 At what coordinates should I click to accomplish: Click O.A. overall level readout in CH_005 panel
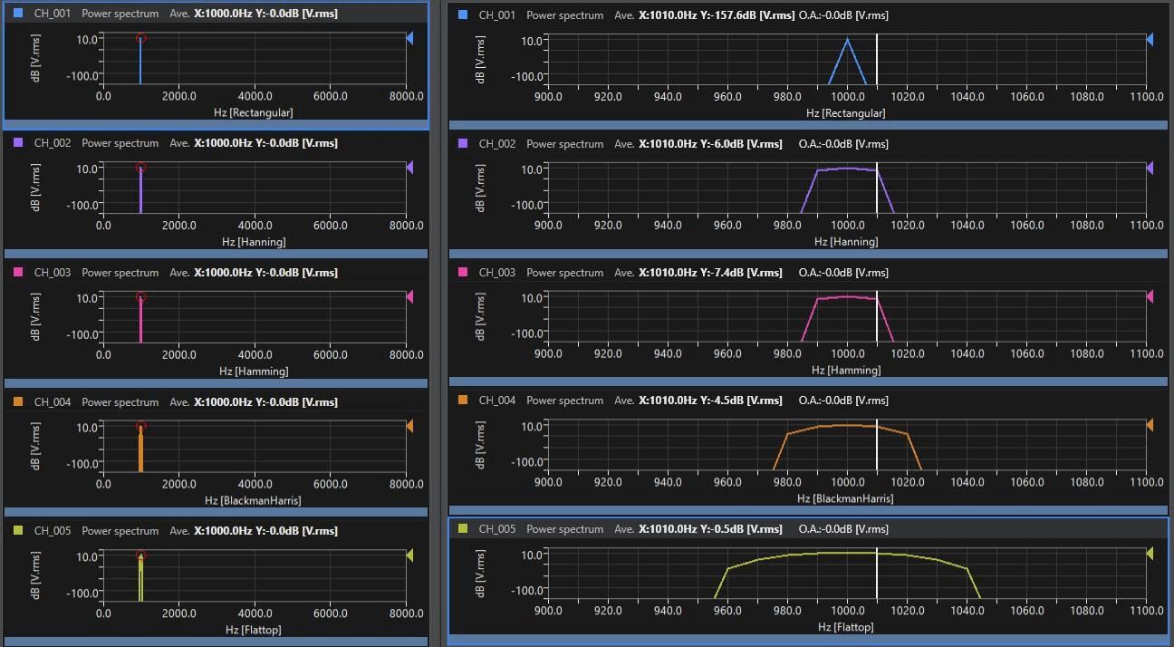(843, 528)
